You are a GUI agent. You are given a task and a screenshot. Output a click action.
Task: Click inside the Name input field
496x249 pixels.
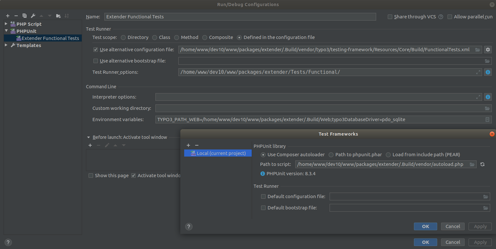tap(239, 16)
